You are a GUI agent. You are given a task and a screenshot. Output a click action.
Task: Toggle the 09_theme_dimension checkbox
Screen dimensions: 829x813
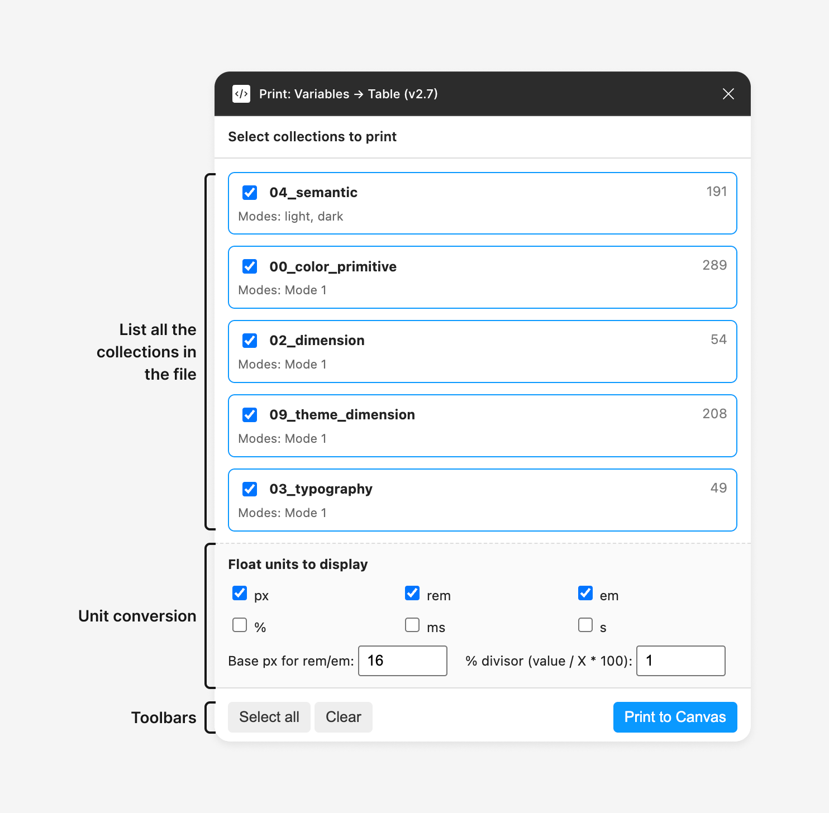250,415
